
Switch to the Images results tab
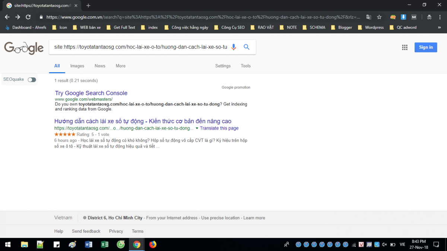point(77,66)
